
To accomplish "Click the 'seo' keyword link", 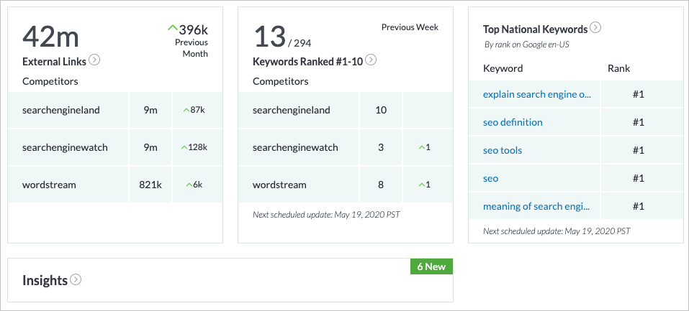I will 490,178.
